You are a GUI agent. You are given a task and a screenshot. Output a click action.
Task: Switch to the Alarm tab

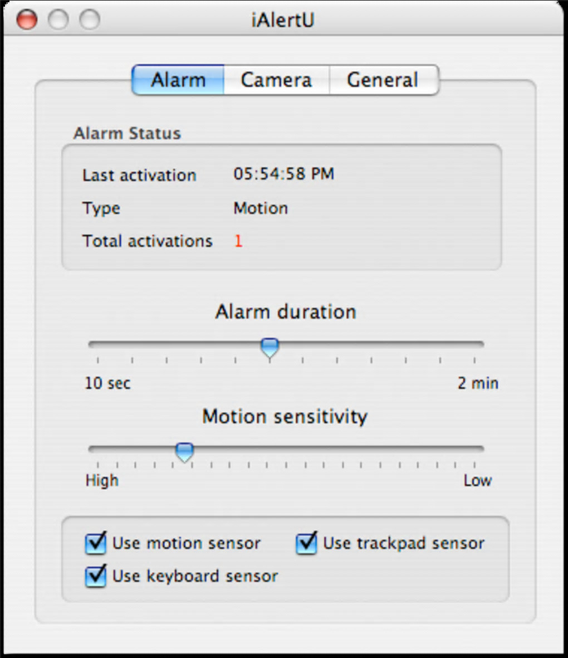[x=178, y=80]
